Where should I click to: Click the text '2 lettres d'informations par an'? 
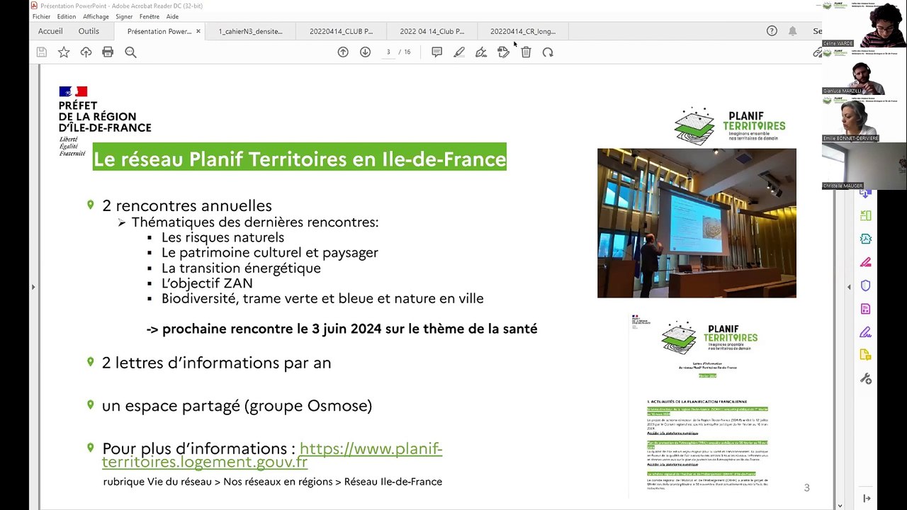[x=216, y=363]
